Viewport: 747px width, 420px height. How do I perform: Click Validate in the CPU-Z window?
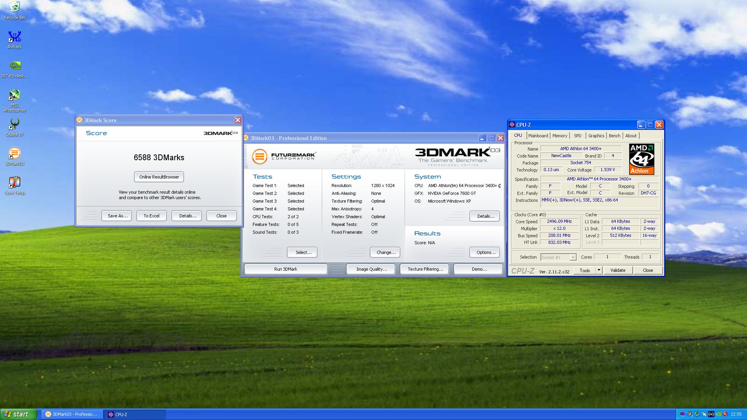pos(617,270)
